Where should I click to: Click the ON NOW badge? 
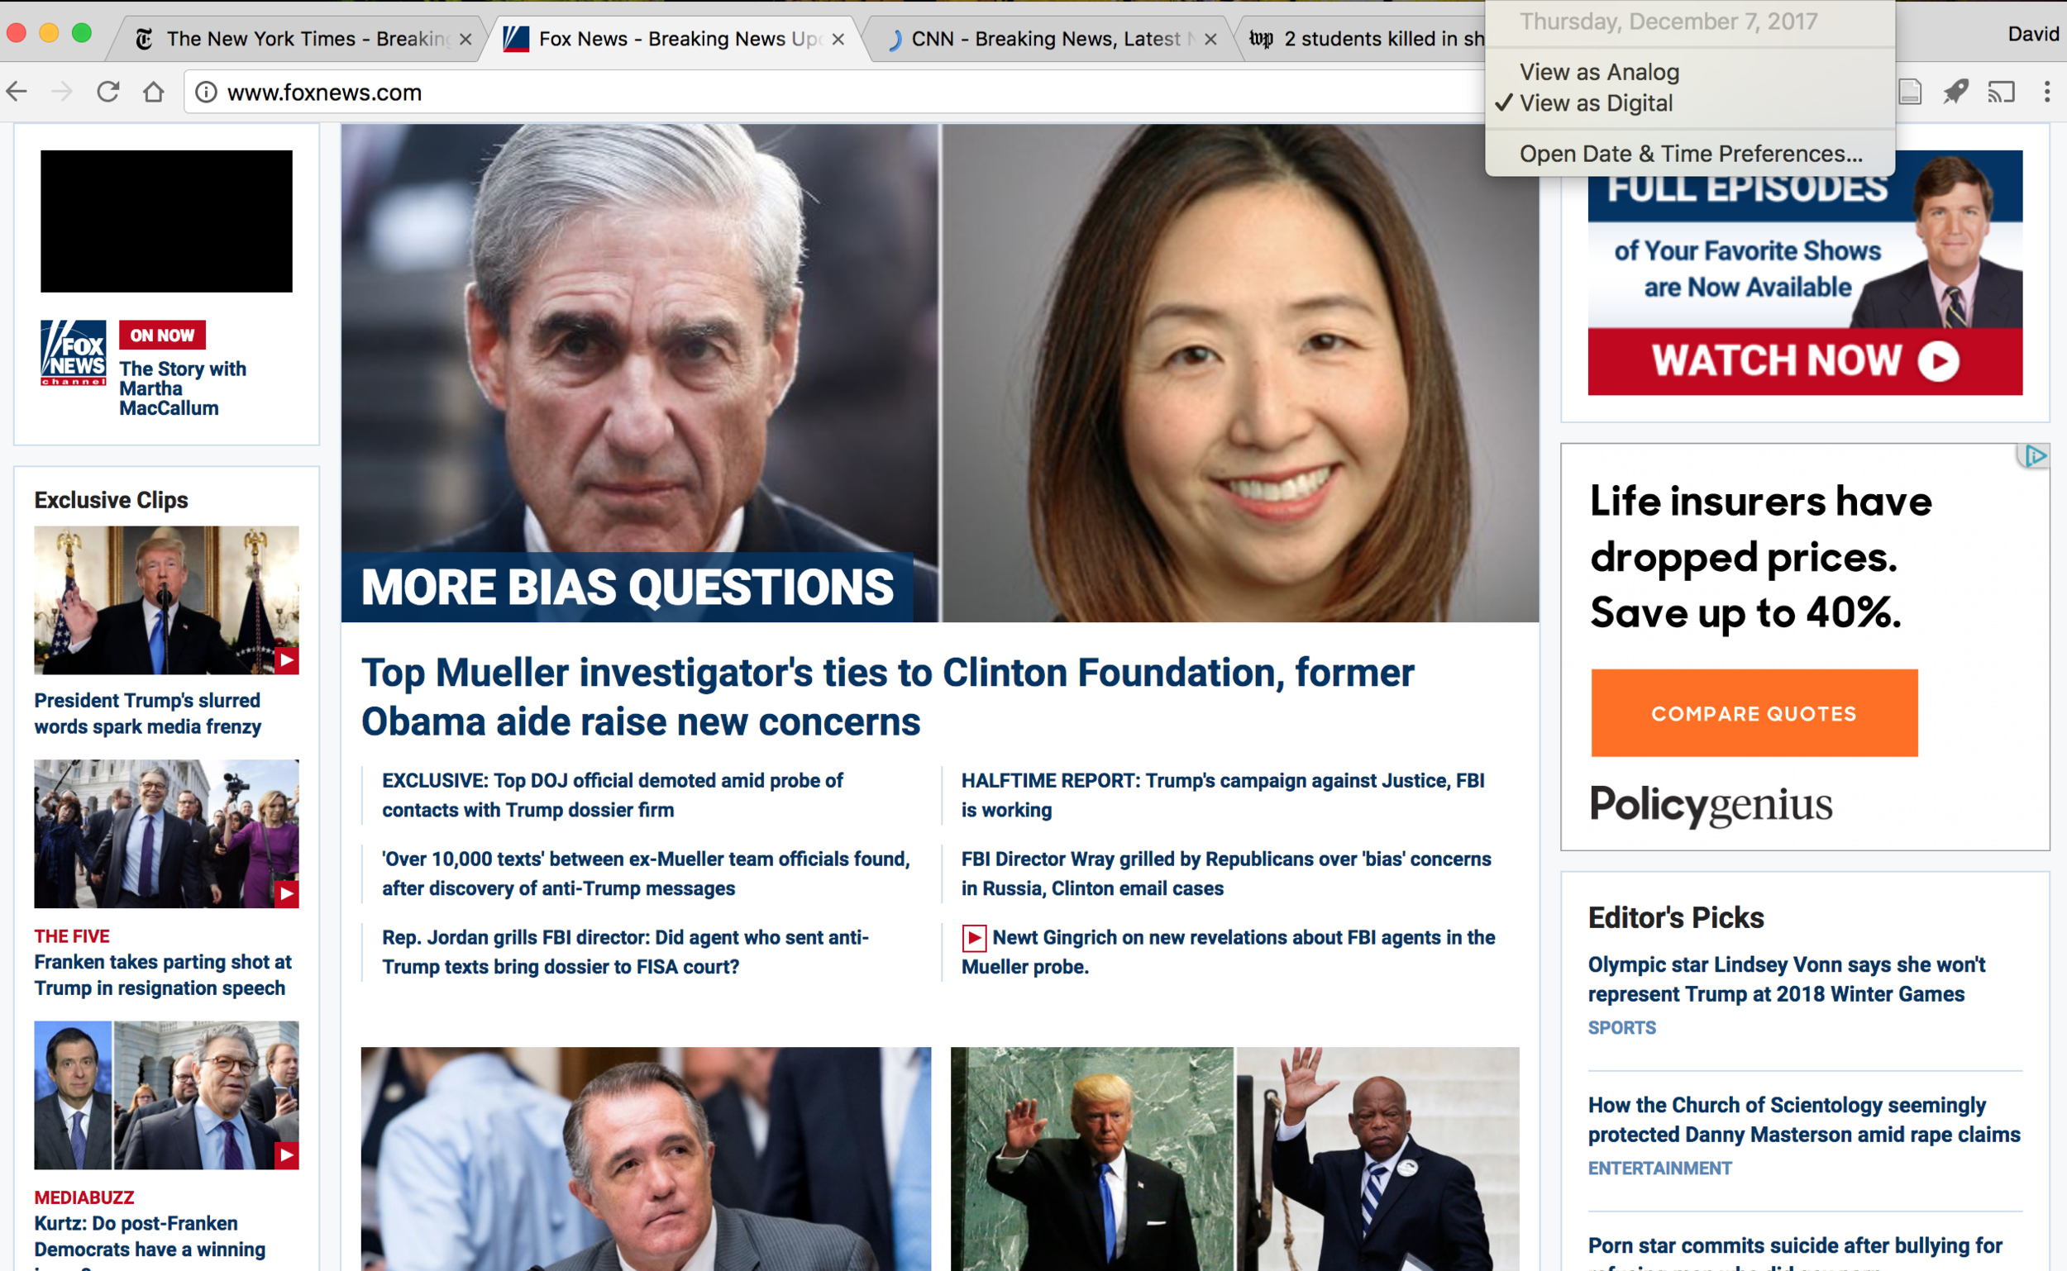tap(161, 336)
